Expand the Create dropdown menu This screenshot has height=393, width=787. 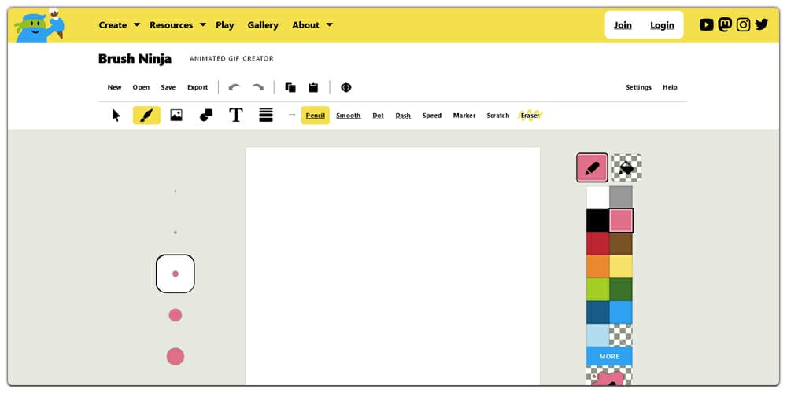coord(119,25)
